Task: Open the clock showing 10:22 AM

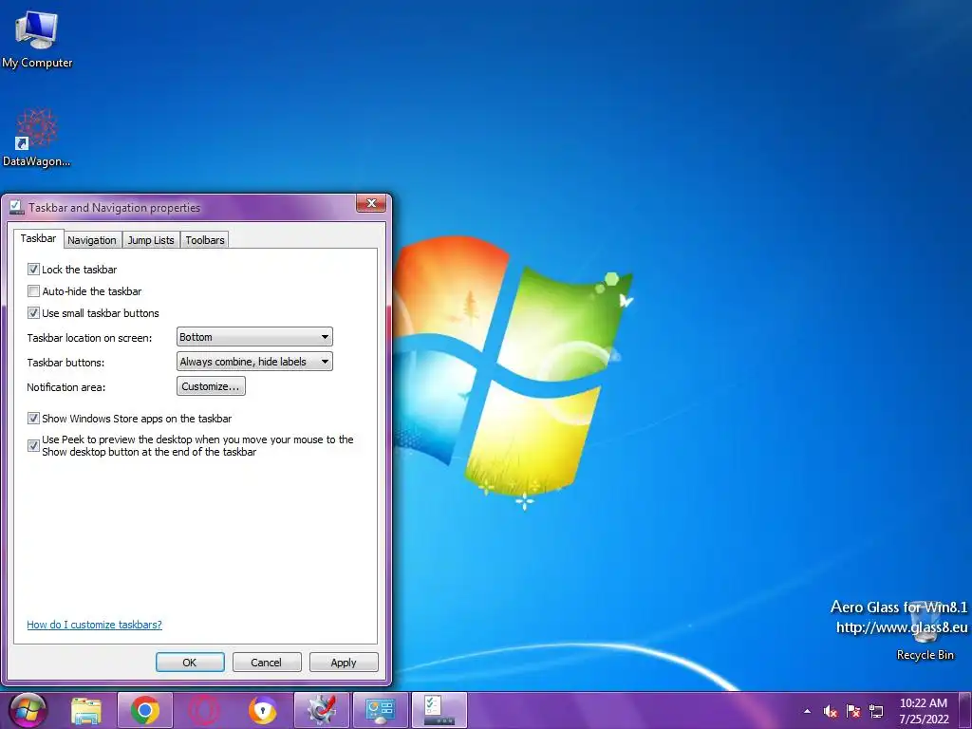Action: [924, 711]
